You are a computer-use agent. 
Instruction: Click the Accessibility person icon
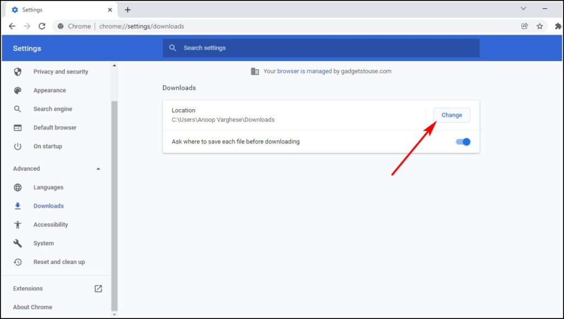click(x=18, y=225)
